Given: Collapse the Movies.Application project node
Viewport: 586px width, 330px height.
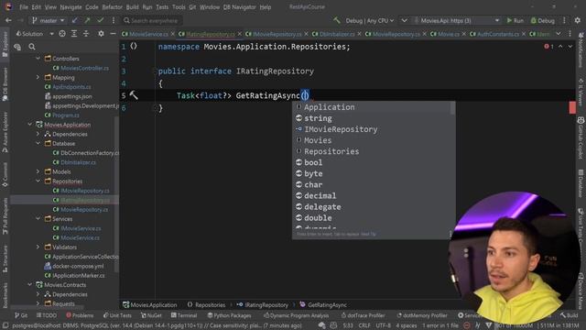Looking at the screenshot, I should click(x=30, y=125).
